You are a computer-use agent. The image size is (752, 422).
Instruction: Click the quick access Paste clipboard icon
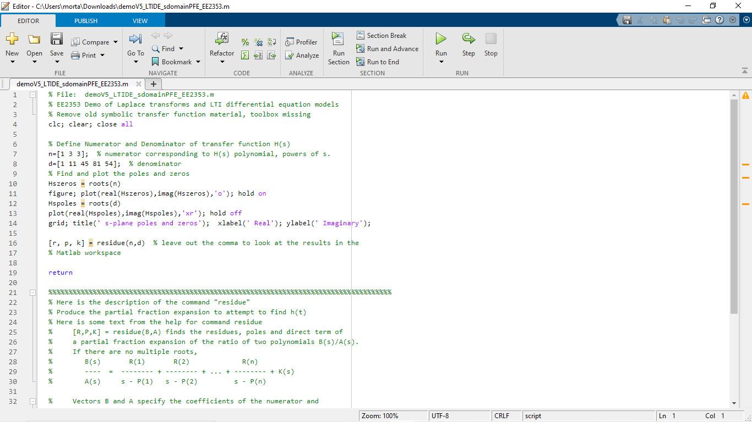667,20
